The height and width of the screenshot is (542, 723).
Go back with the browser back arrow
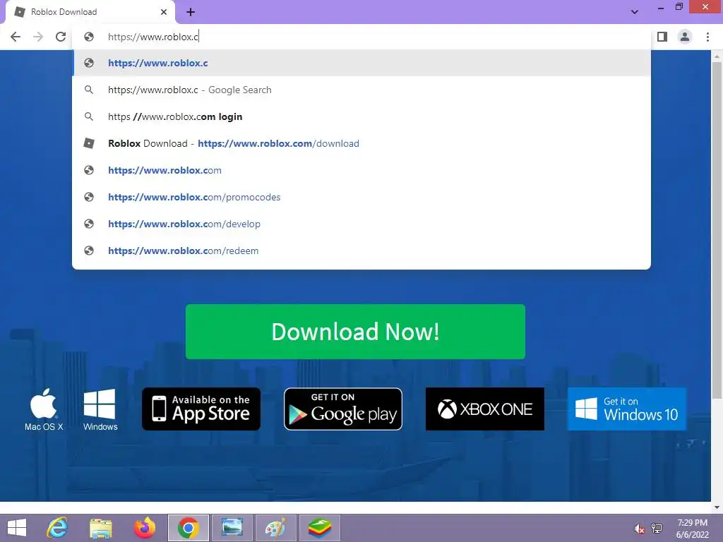coord(16,37)
